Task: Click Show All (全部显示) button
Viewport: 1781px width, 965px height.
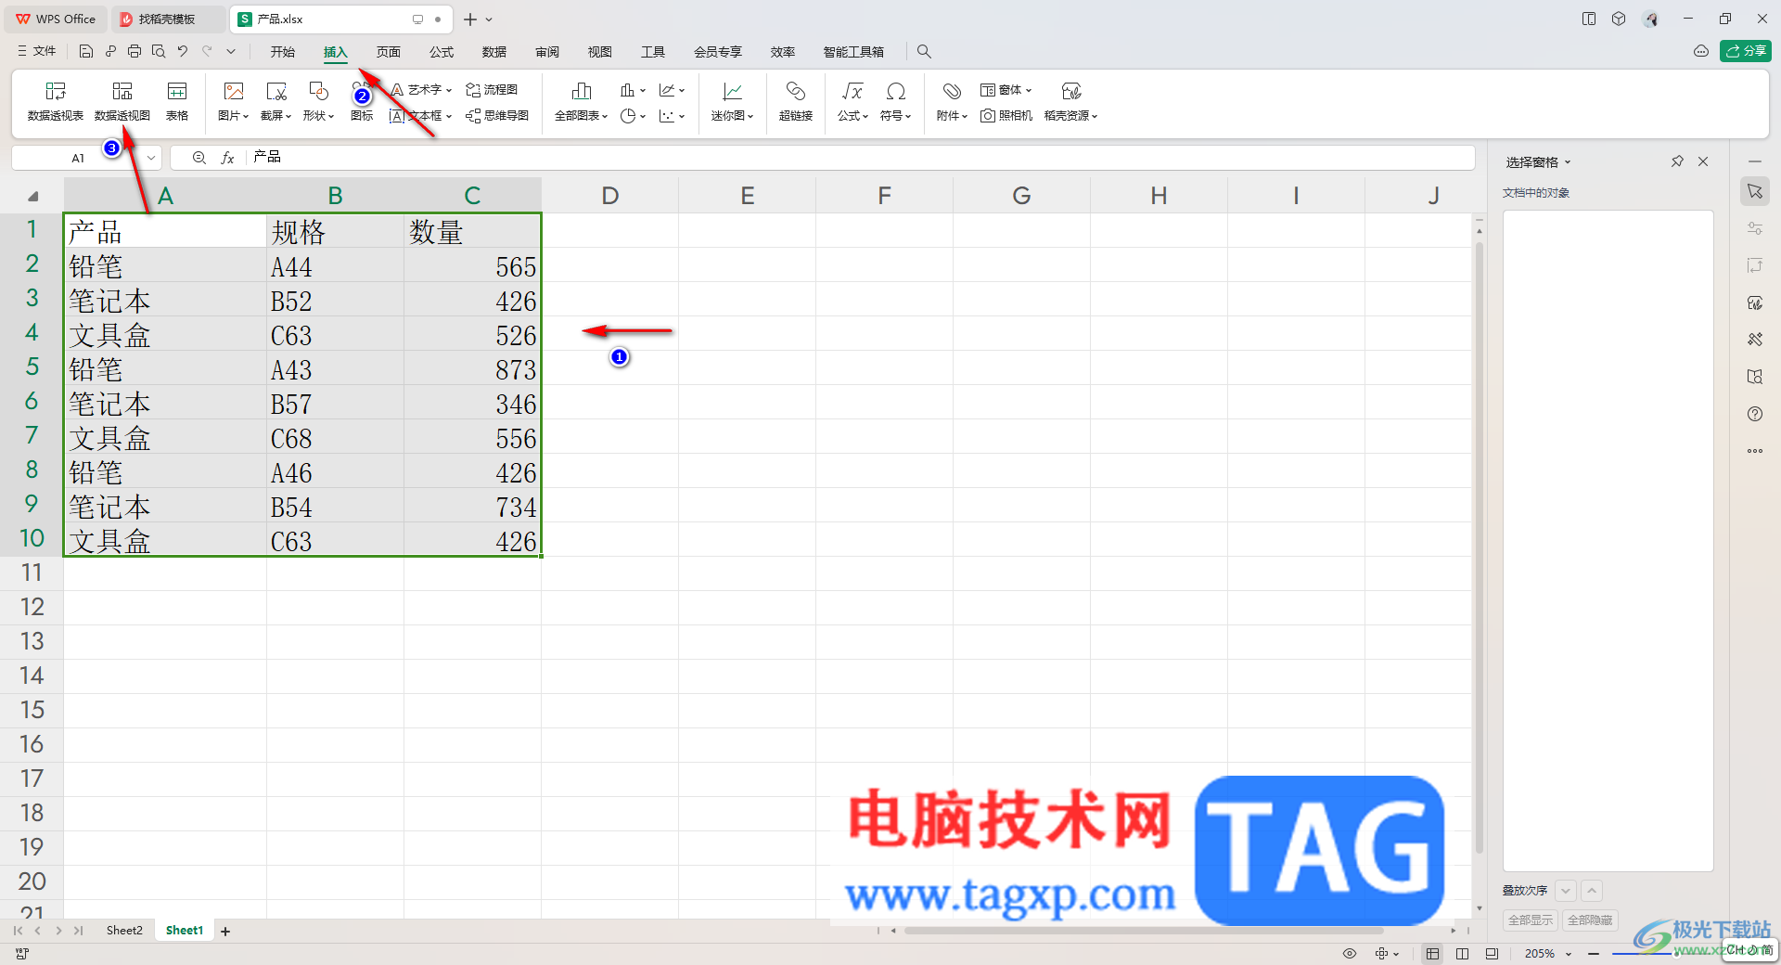Action: 1531,920
